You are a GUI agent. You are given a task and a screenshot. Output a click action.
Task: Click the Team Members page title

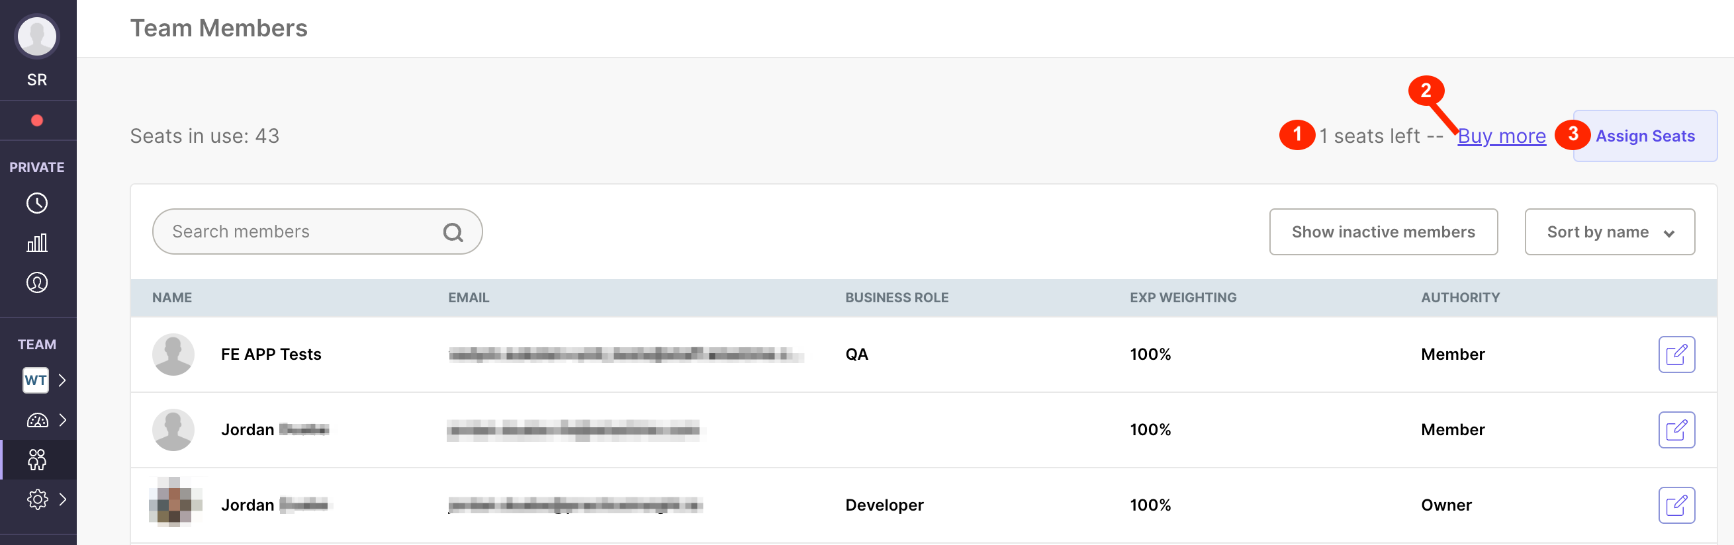pyautogui.click(x=219, y=28)
